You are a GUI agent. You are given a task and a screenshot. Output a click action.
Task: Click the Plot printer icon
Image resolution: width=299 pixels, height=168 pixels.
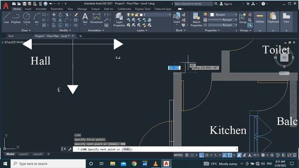45,4
